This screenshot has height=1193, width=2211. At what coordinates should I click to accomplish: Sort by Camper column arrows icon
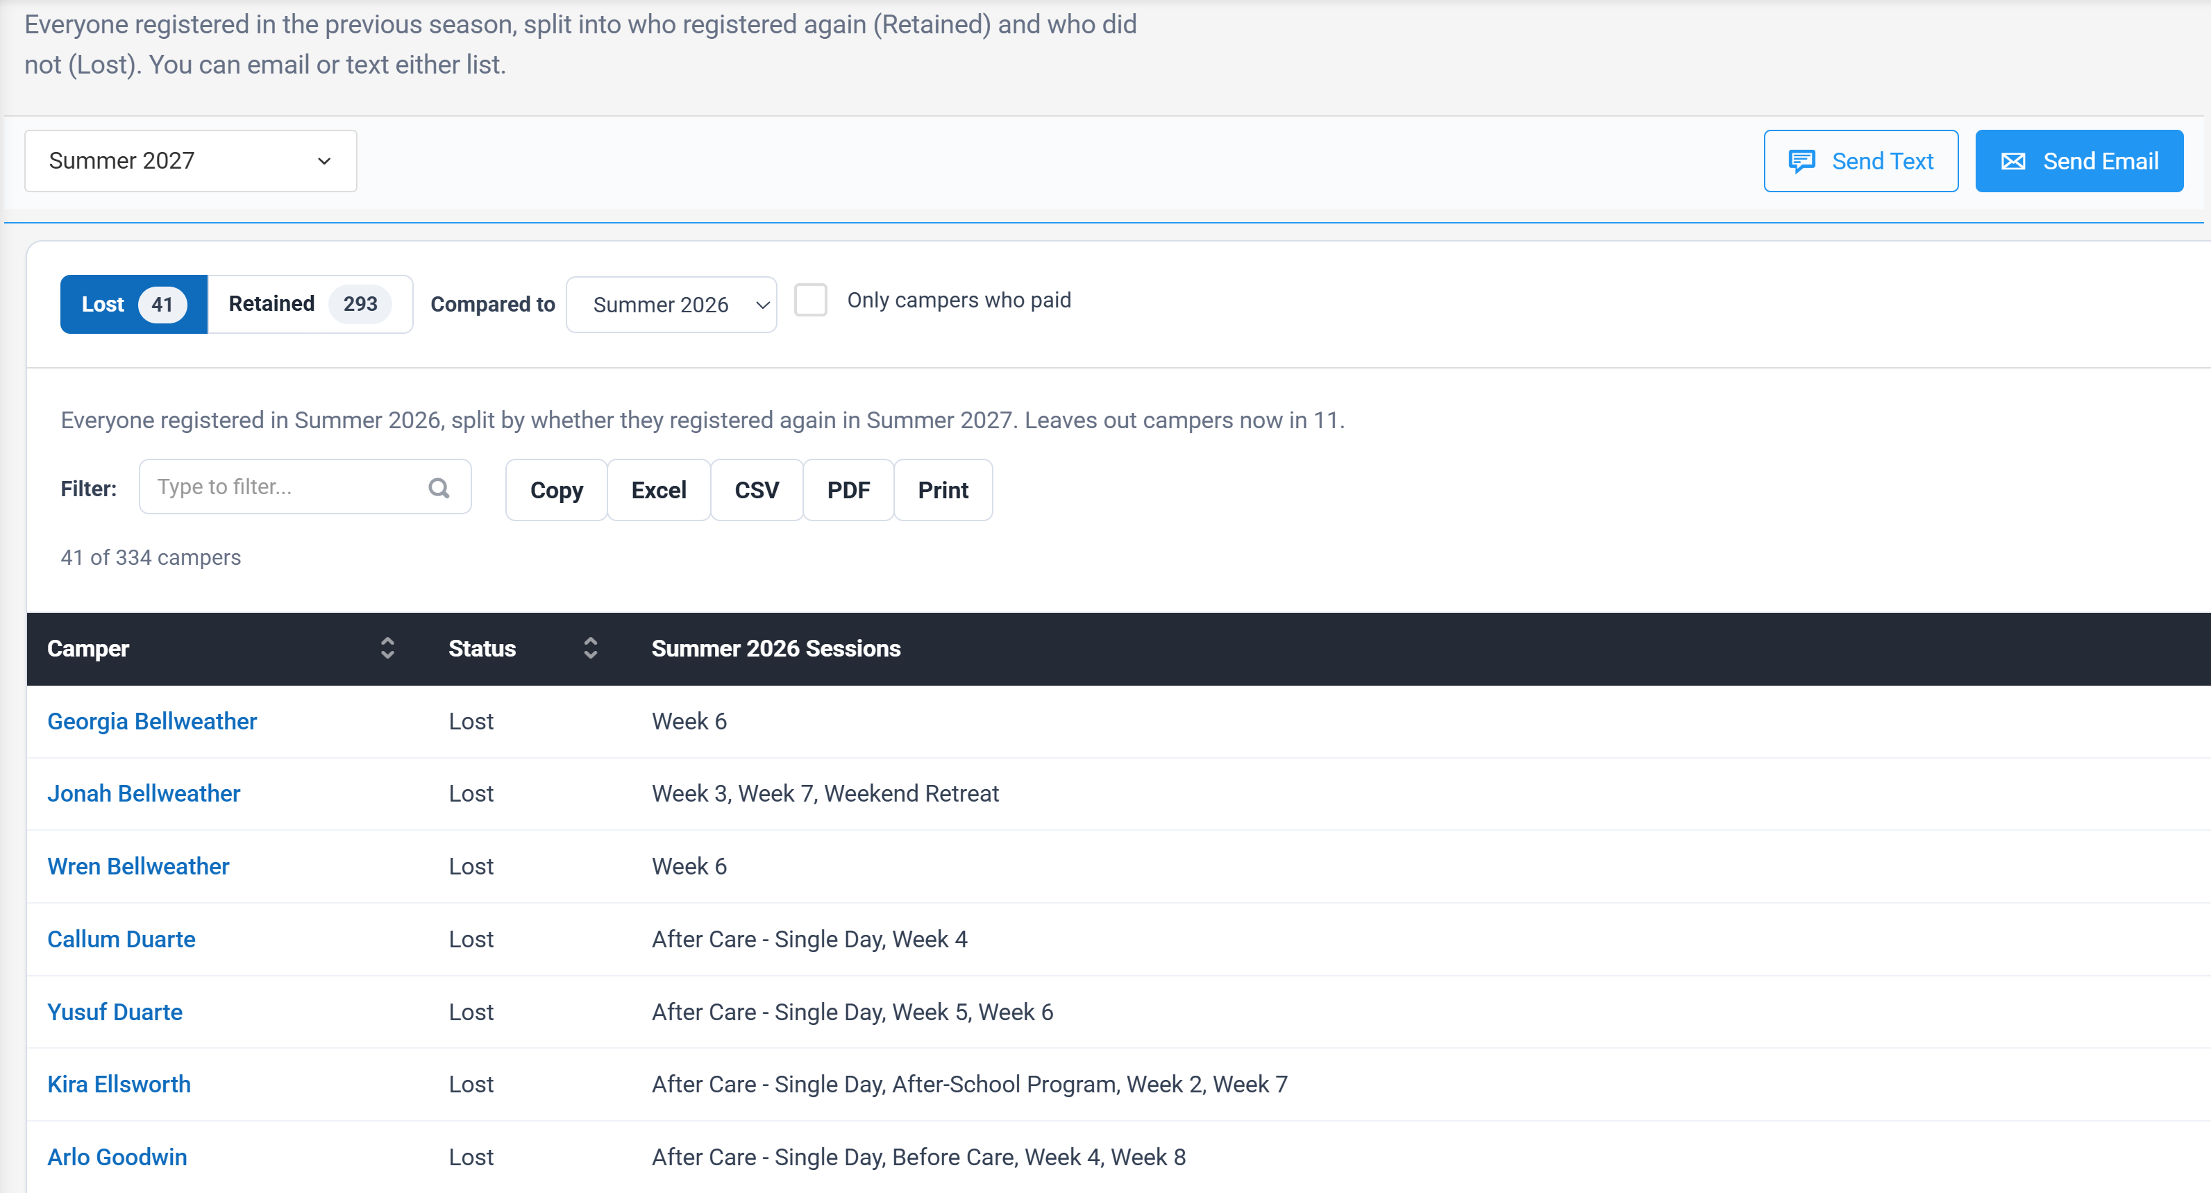[387, 648]
